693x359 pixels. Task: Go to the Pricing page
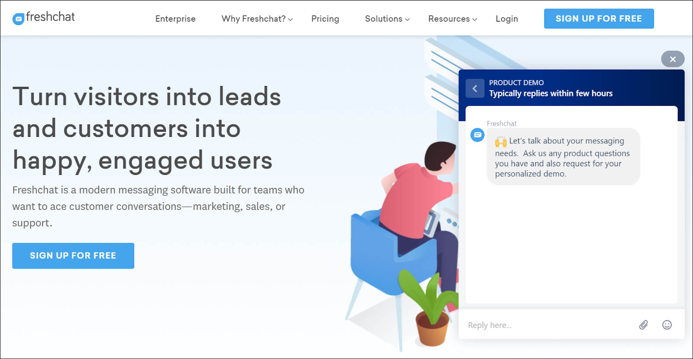point(325,19)
